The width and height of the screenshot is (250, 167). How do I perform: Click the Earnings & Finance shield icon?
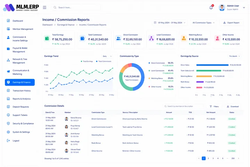[x=8, y=82]
